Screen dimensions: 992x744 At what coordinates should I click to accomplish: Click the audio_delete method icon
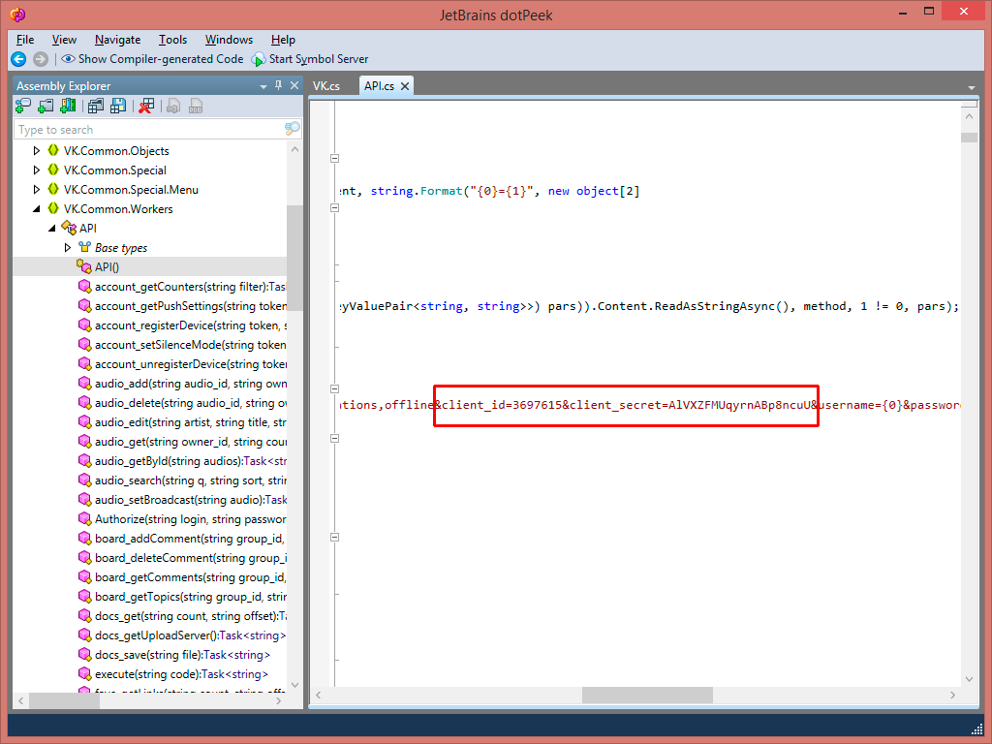click(x=84, y=402)
